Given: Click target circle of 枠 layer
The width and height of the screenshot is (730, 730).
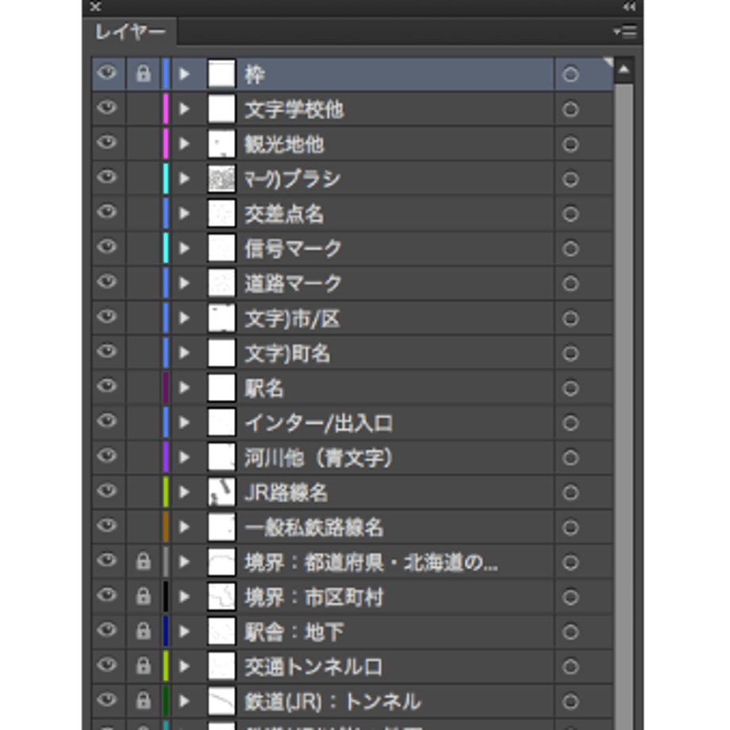Looking at the screenshot, I should [571, 74].
